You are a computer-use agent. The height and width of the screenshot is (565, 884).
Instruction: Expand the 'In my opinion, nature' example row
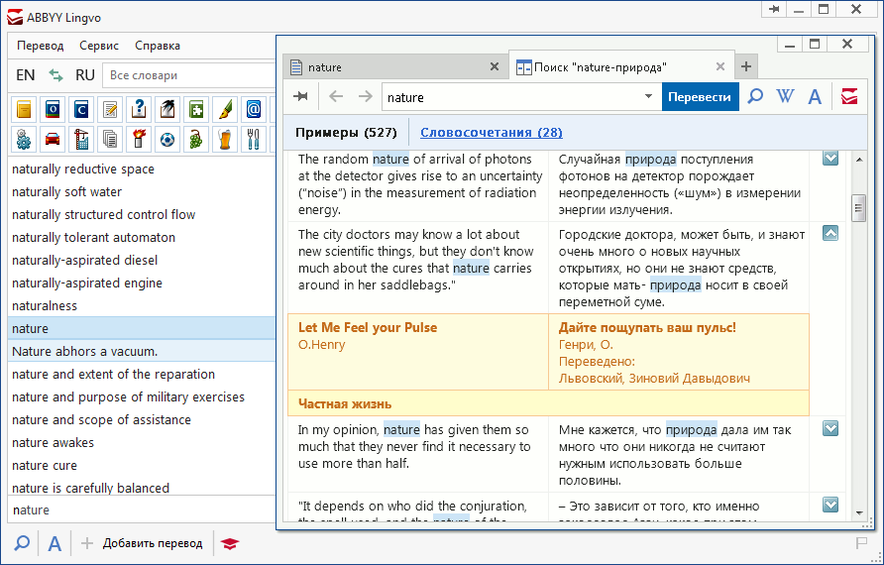(830, 428)
